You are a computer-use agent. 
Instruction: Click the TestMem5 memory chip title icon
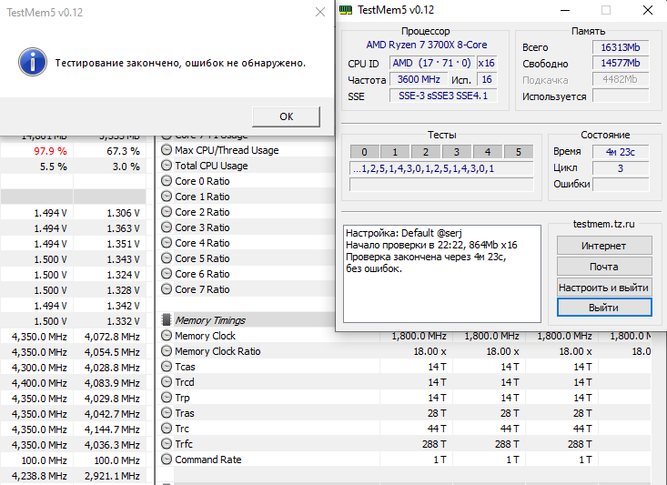pos(346,10)
